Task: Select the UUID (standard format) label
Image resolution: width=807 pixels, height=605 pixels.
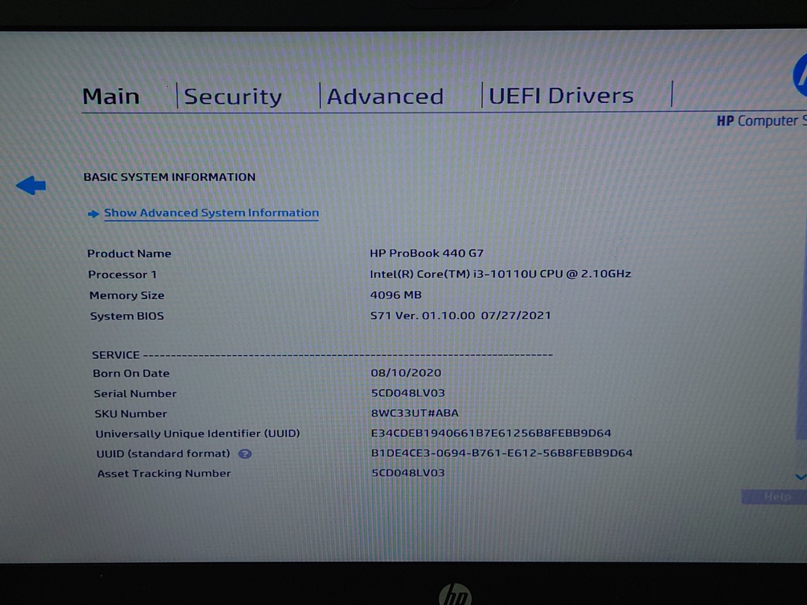Action: [163, 454]
